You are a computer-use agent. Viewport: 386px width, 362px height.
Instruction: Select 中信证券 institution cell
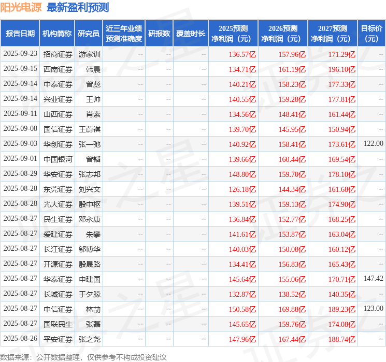(x=58, y=309)
